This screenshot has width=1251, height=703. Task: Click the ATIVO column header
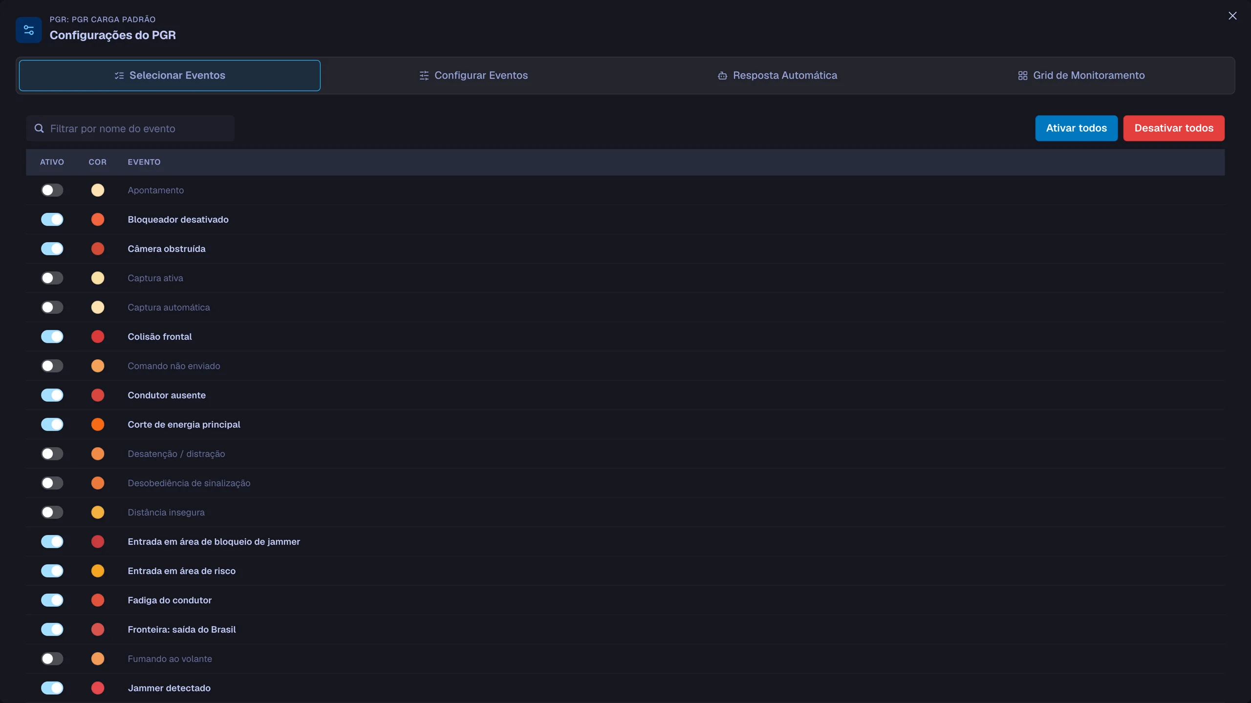point(52,162)
